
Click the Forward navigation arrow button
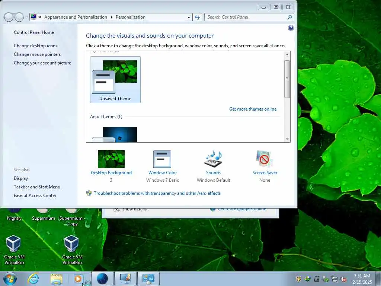(x=19, y=17)
